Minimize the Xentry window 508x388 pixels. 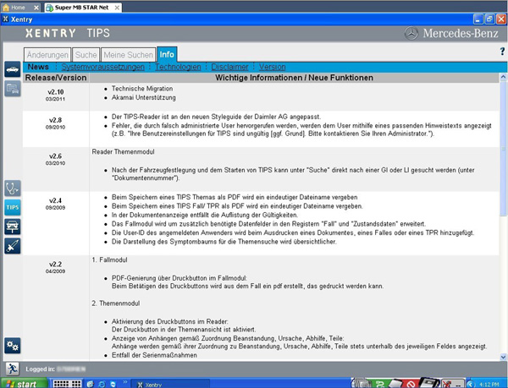[x=478, y=19]
